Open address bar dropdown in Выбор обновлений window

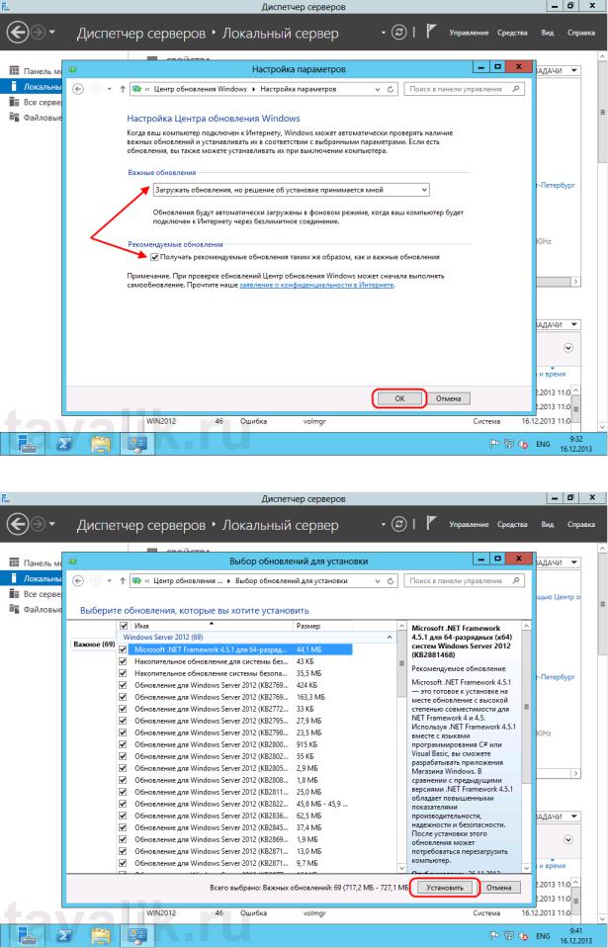coord(378,580)
